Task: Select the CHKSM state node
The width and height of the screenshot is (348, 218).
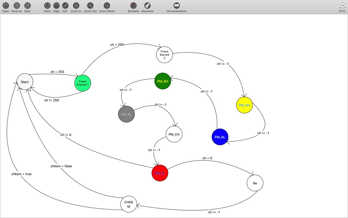Action: coord(129,204)
